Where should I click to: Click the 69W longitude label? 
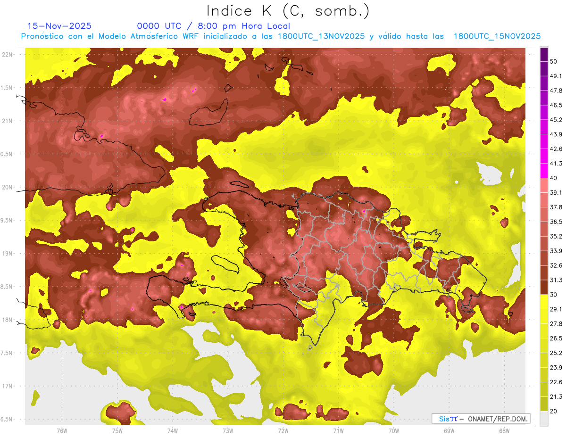(x=449, y=431)
